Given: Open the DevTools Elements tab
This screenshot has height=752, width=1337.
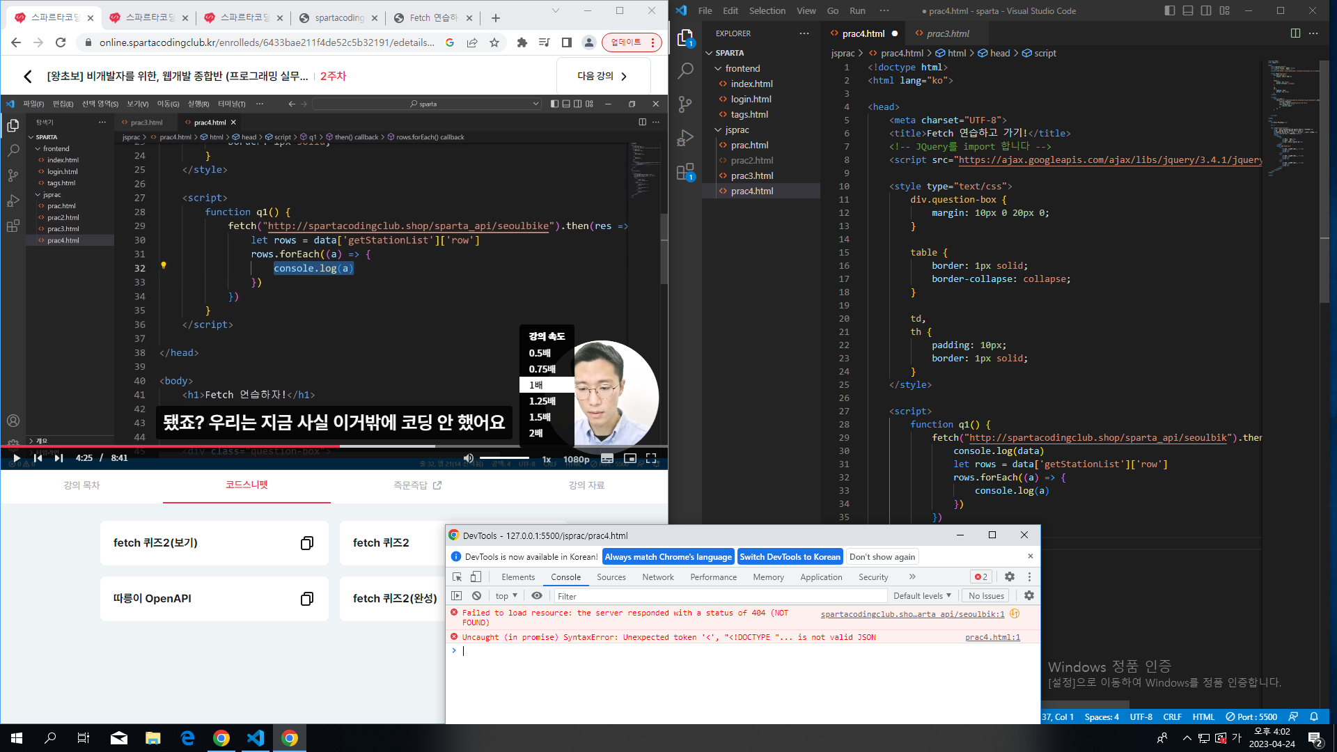Looking at the screenshot, I should click(518, 577).
